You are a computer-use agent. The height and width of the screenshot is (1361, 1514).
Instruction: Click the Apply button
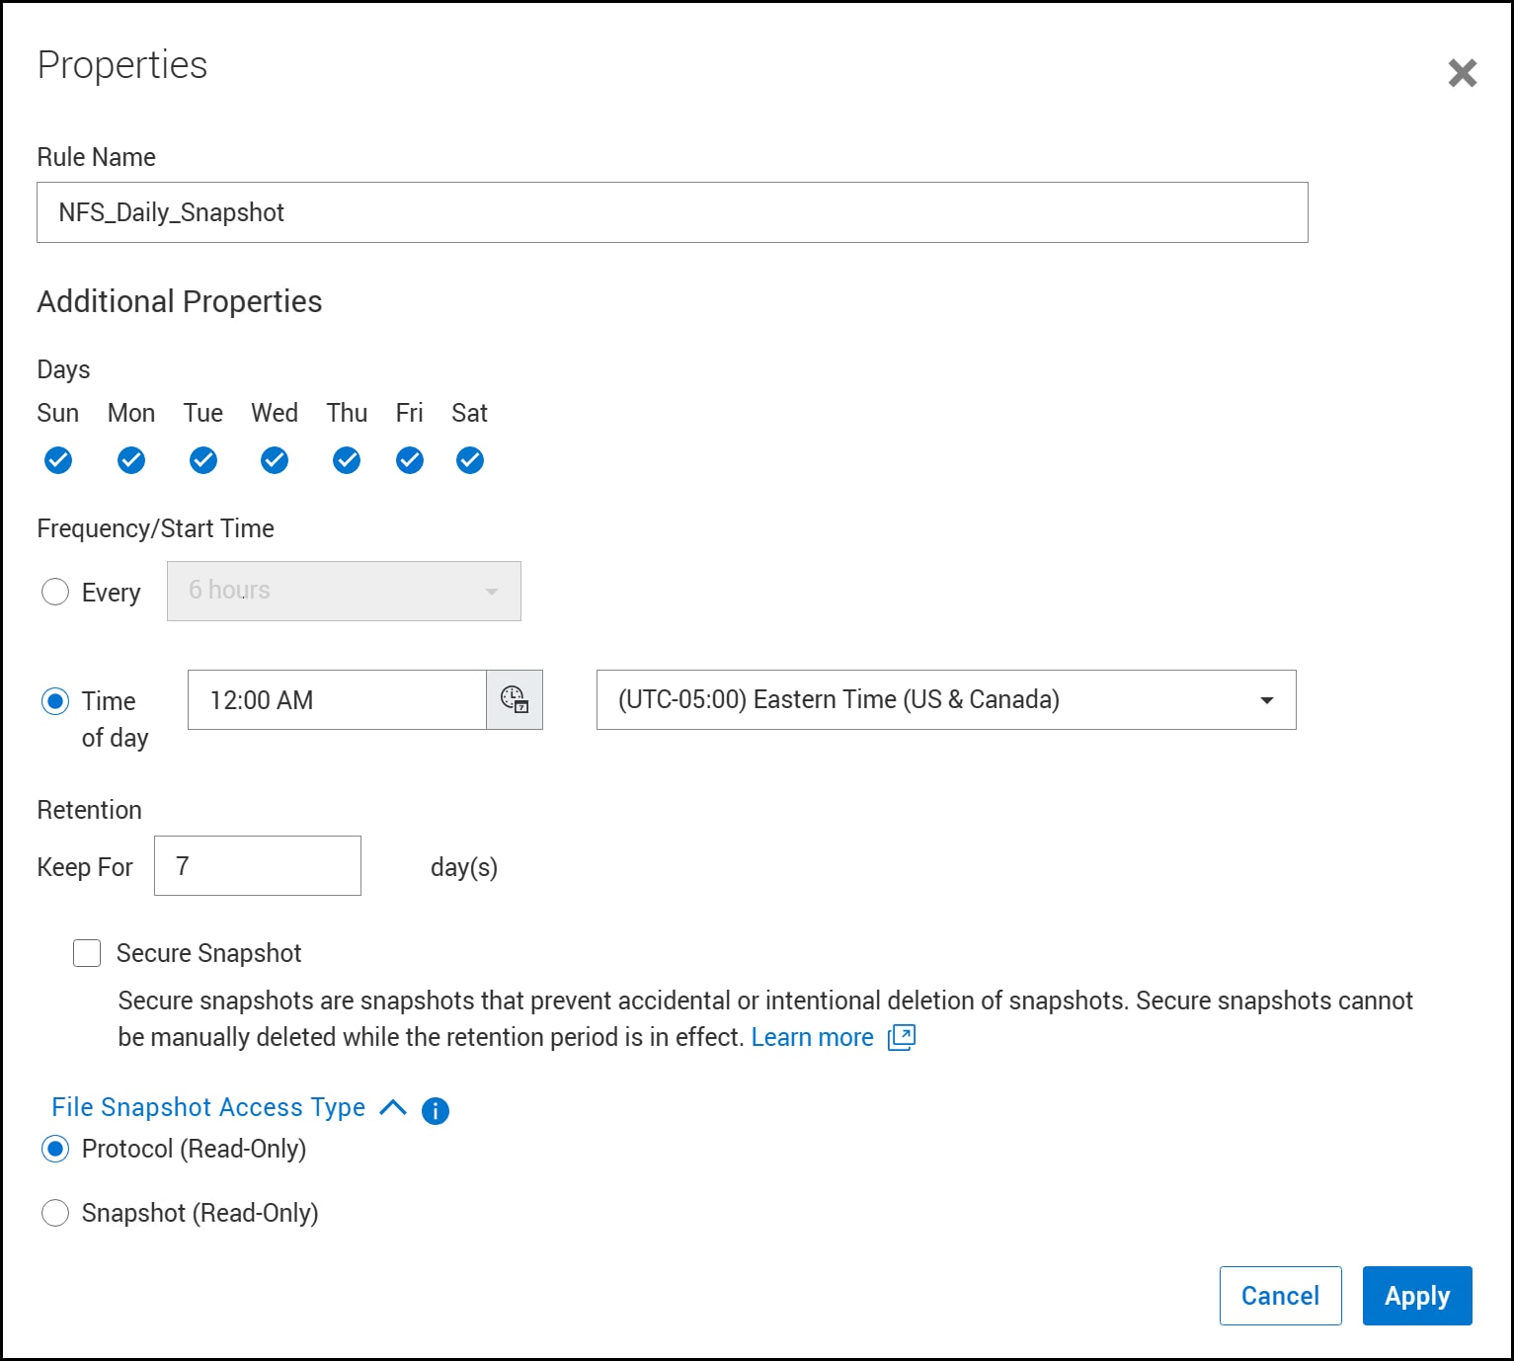pyautogui.click(x=1417, y=1296)
